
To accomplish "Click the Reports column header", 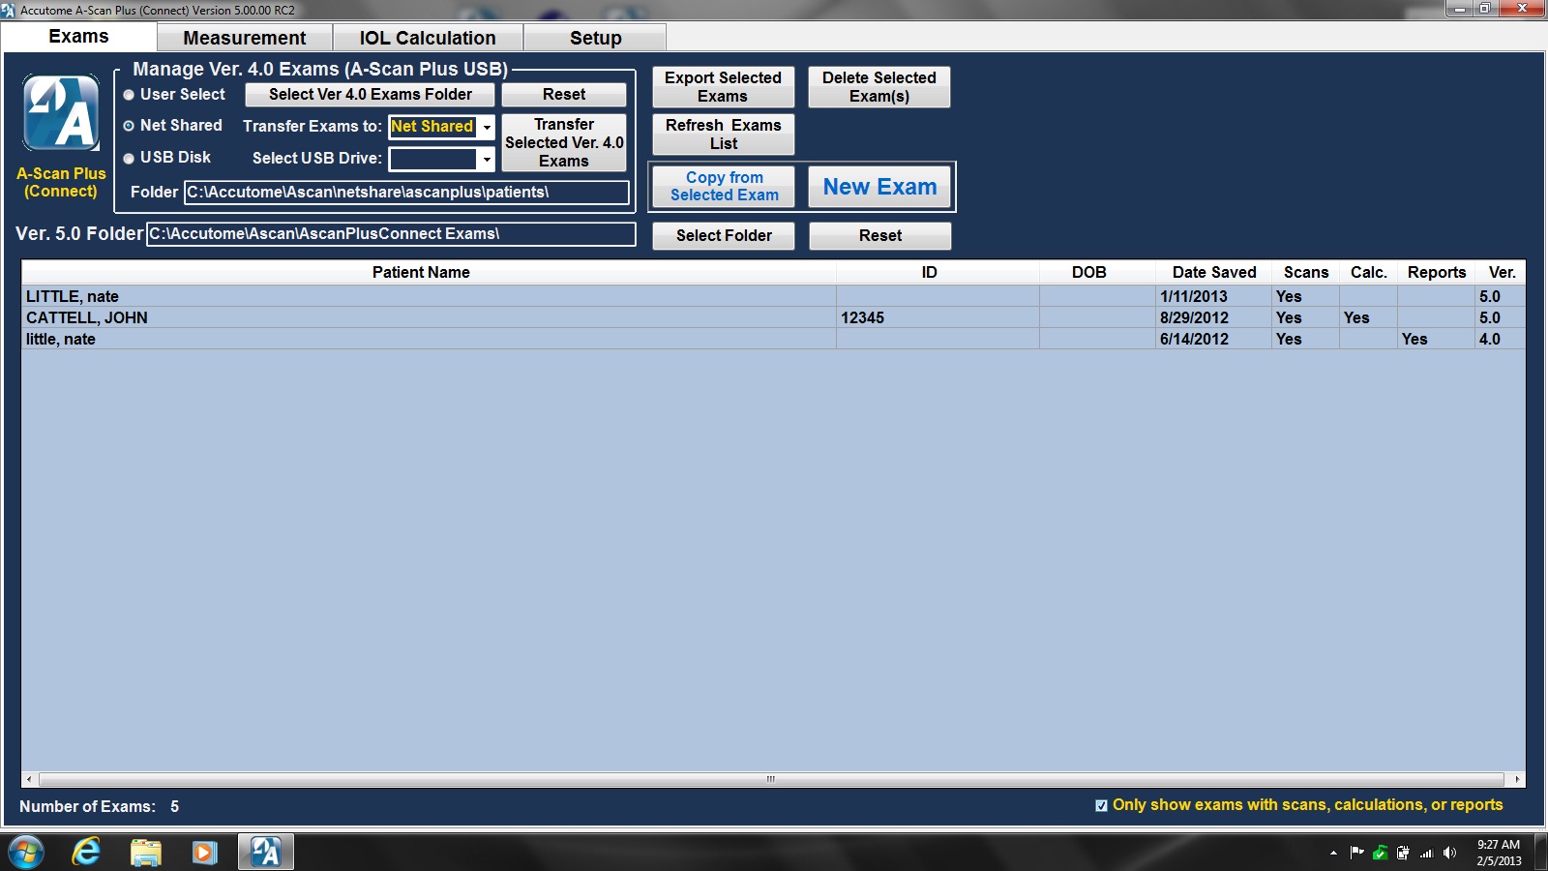I will coord(1437,273).
